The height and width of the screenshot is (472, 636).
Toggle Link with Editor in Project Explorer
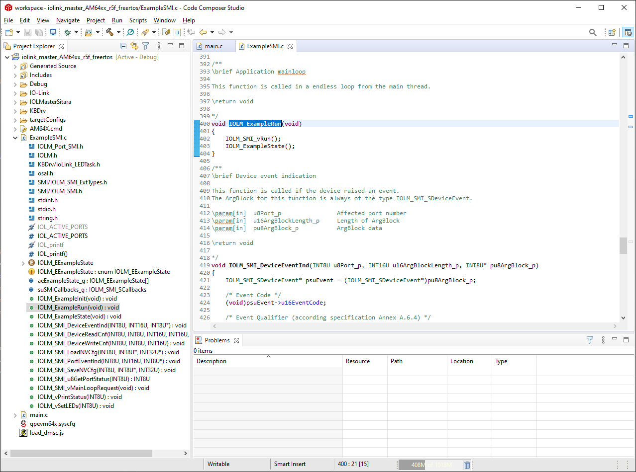134,46
